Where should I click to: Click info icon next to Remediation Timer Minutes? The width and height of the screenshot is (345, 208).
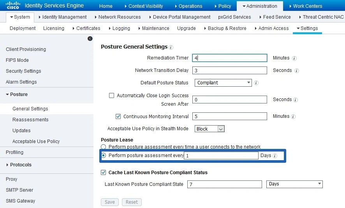(294, 58)
